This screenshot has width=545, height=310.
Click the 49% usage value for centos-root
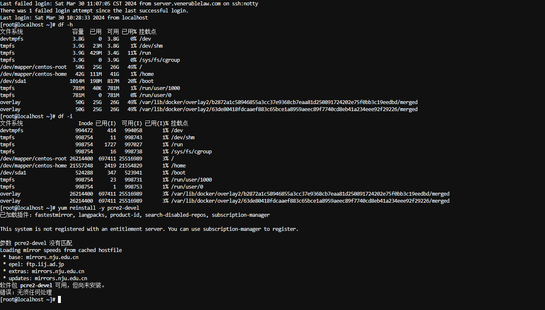tap(132, 67)
